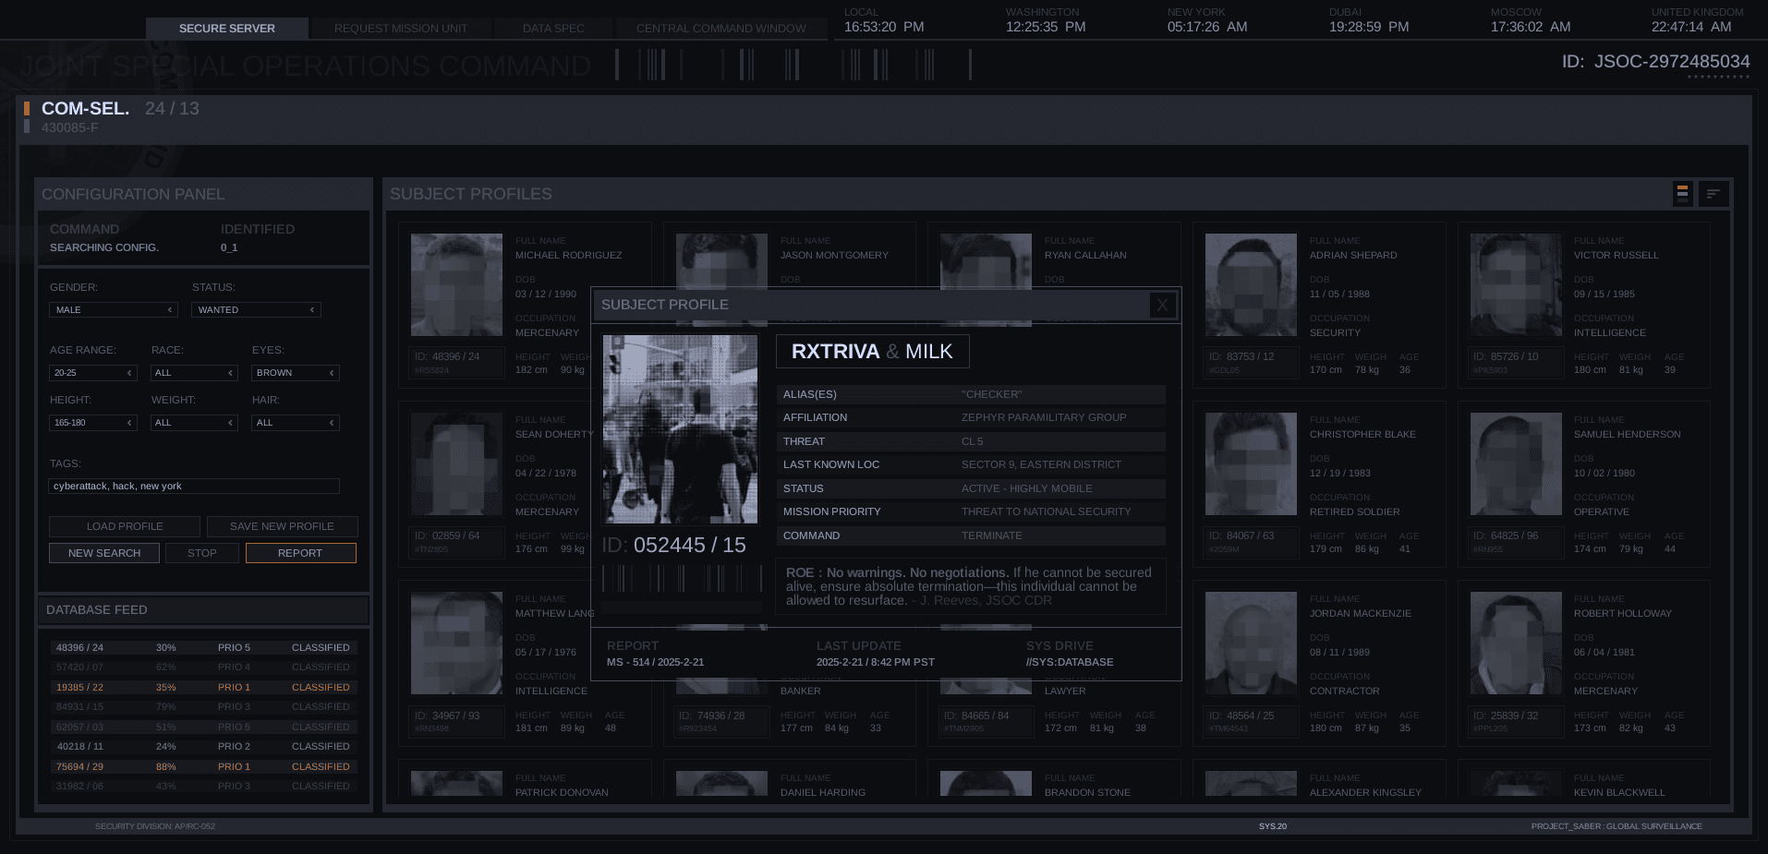This screenshot has height=854, width=1768.
Task: Select database feed row 62057 / 03
Action: [203, 728]
